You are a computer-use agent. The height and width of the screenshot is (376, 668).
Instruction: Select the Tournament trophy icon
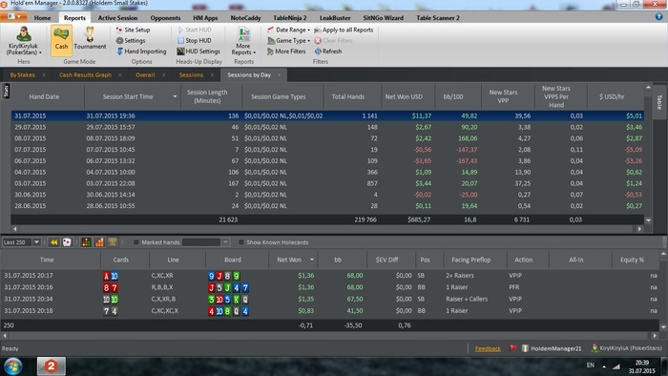tap(90, 38)
